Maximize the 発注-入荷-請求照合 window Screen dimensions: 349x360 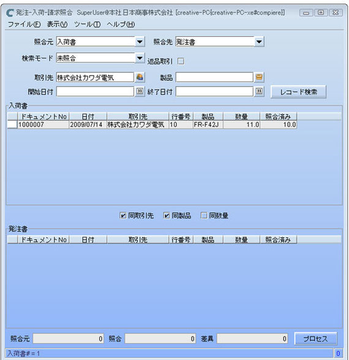pyautogui.click(x=321, y=13)
